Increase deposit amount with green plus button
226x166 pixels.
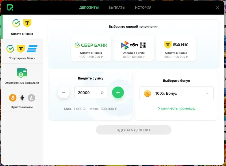[x=118, y=92]
